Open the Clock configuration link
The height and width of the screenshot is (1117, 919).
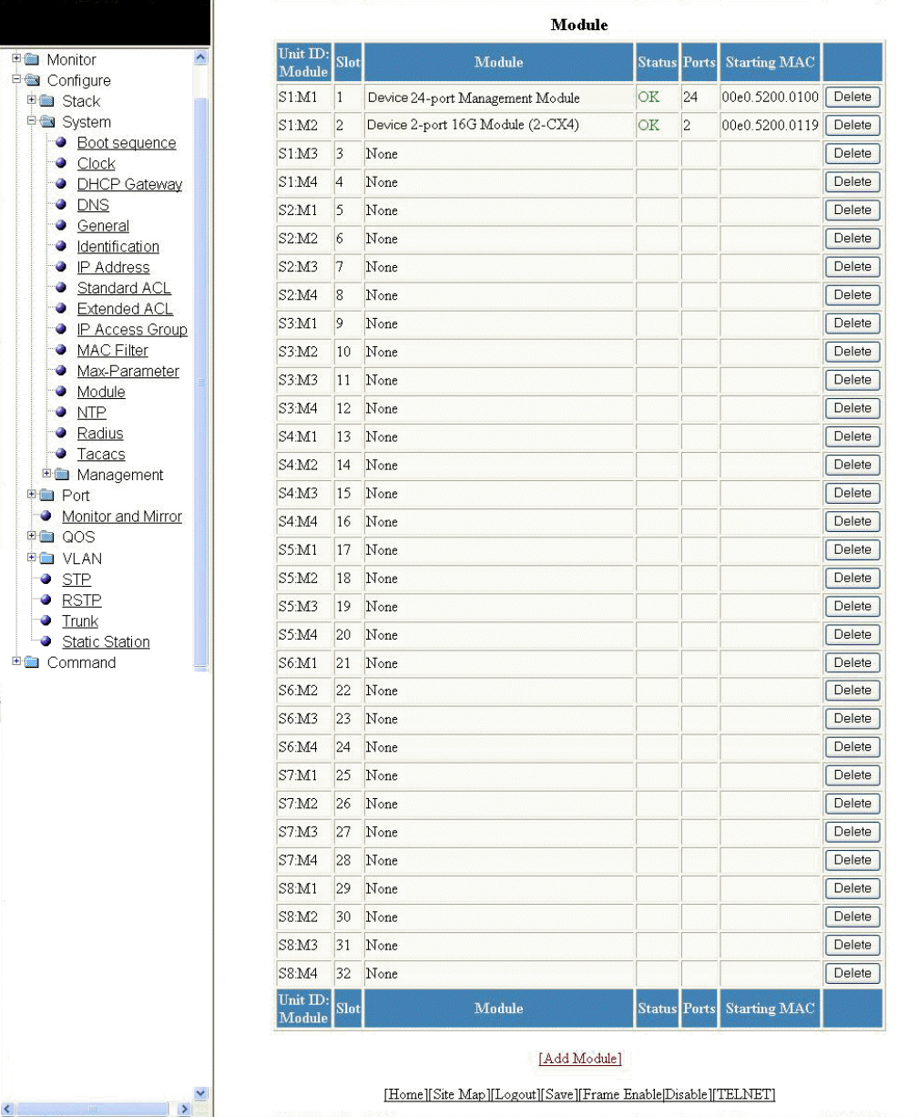click(x=97, y=164)
